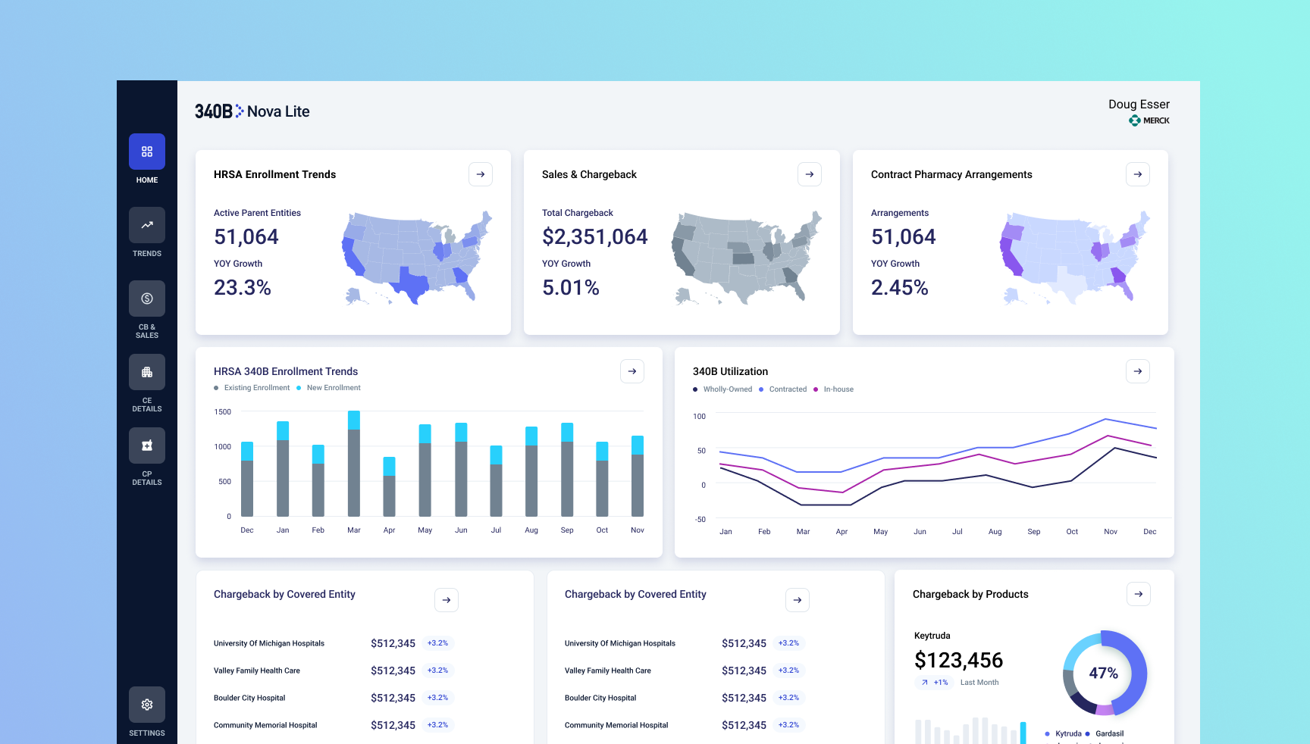Click the HRSA Enrollment Trends US map
This screenshot has width=1310, height=744.
(x=417, y=258)
